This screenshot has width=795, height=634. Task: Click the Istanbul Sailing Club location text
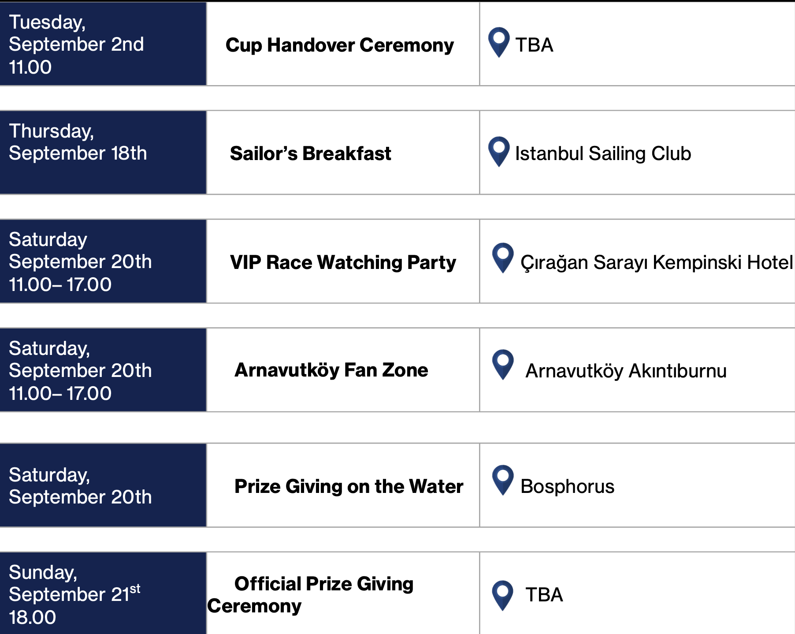click(x=603, y=153)
